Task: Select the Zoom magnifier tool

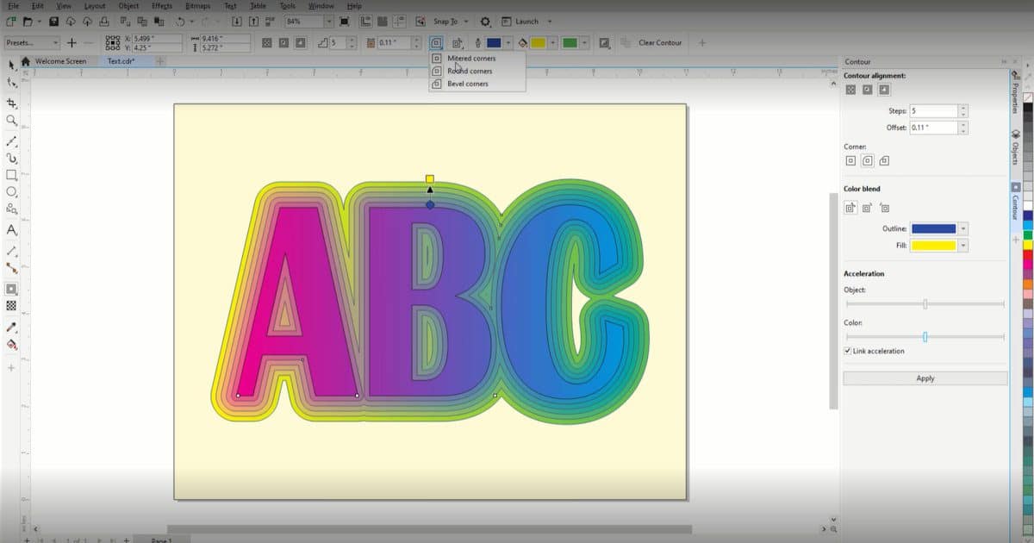Action: (11, 121)
